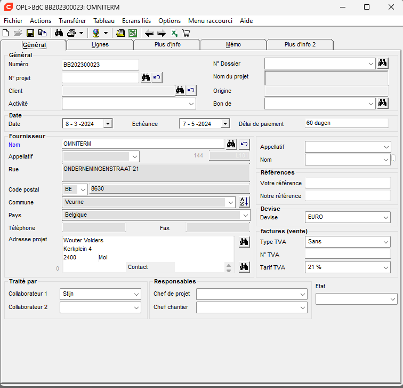
Task: Click the binoculars search icon in the toolbar
Action: (59, 33)
